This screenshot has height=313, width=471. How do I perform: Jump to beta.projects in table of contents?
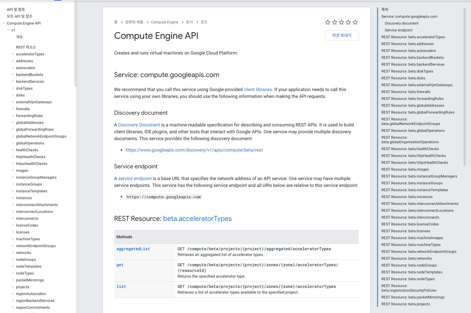pyautogui.click(x=406, y=304)
